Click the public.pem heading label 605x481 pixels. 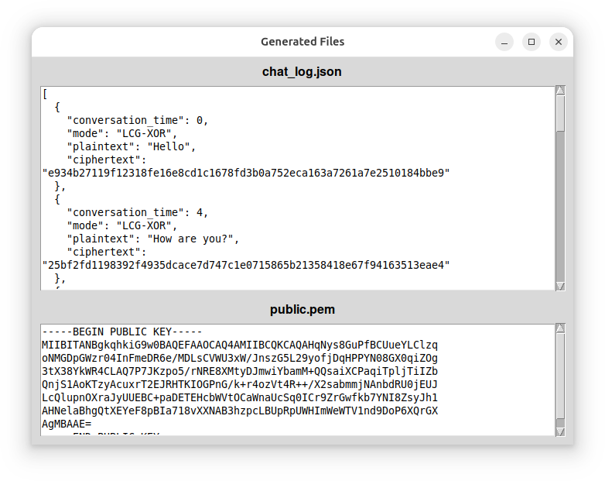tap(302, 310)
